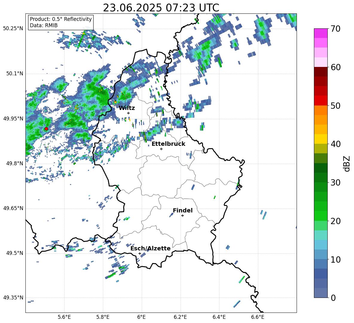
Task: Click the 49.35°N latitude label
Action: pyautogui.click(x=13, y=298)
